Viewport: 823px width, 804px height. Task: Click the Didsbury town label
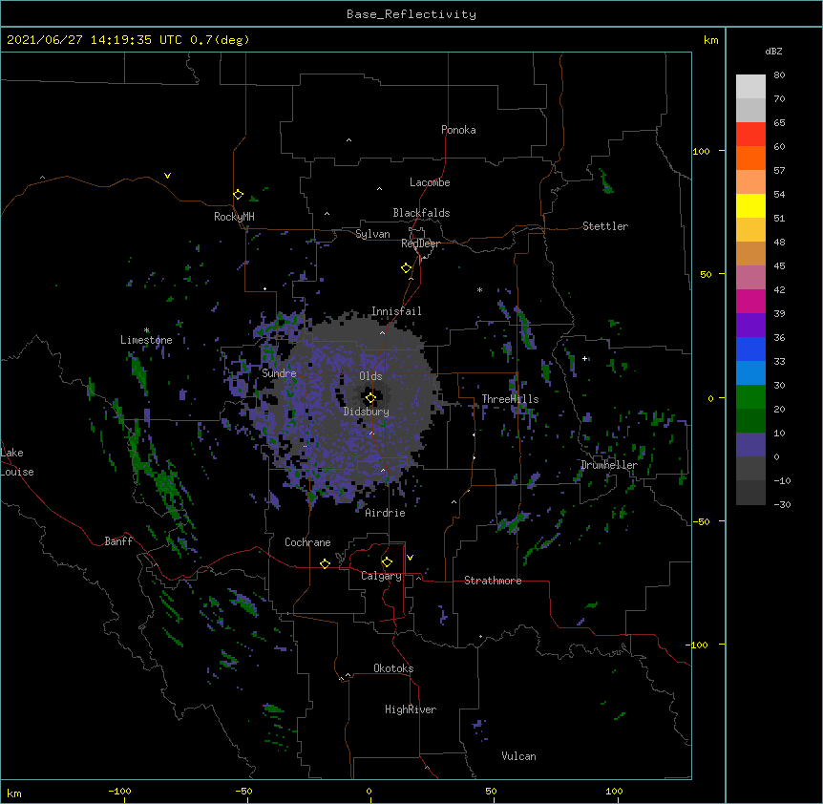click(x=366, y=412)
